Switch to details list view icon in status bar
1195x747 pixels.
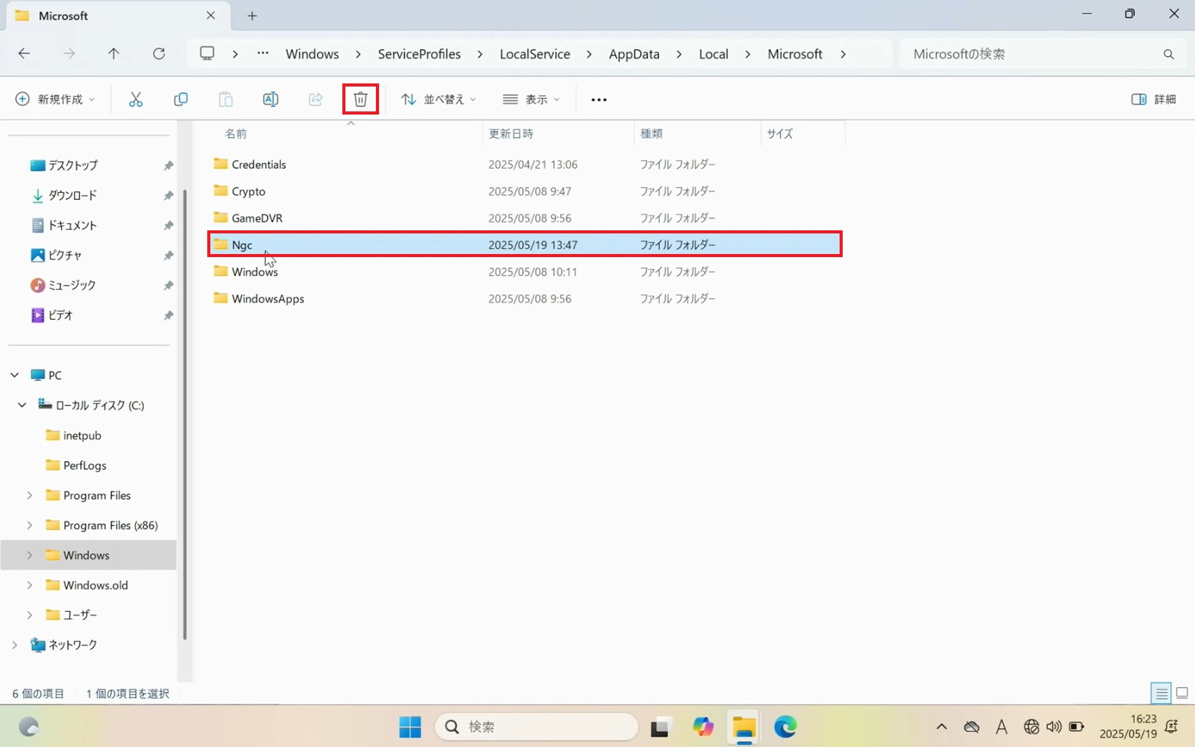tap(1161, 693)
